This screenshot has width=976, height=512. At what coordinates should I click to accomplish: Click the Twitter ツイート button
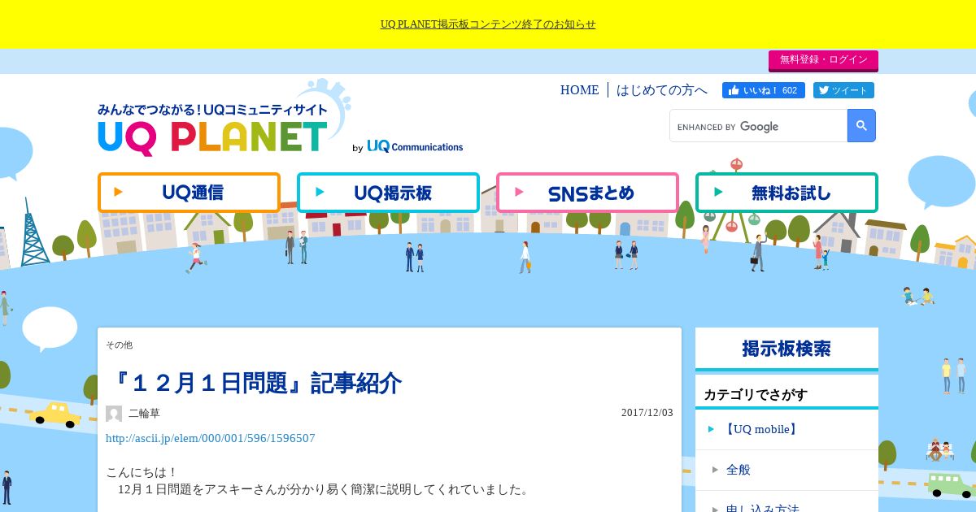coord(843,90)
